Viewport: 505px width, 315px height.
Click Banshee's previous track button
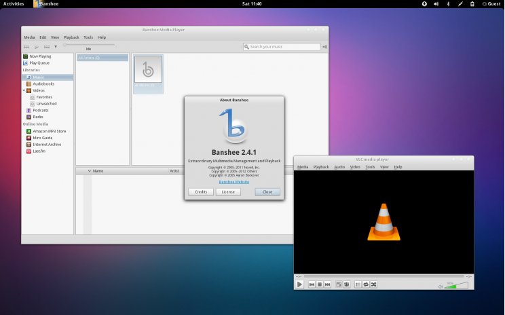[x=26, y=47]
